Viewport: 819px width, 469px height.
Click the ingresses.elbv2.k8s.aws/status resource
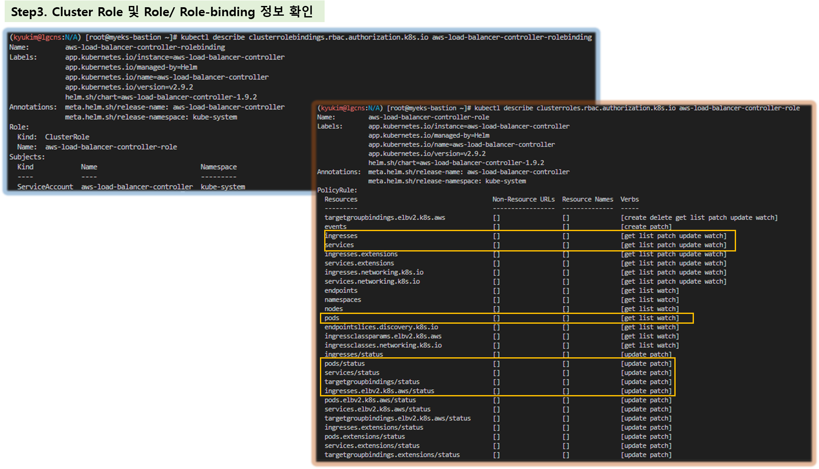click(x=379, y=391)
